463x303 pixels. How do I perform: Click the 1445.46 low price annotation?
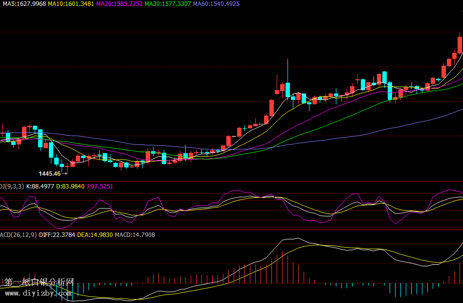pyautogui.click(x=49, y=173)
